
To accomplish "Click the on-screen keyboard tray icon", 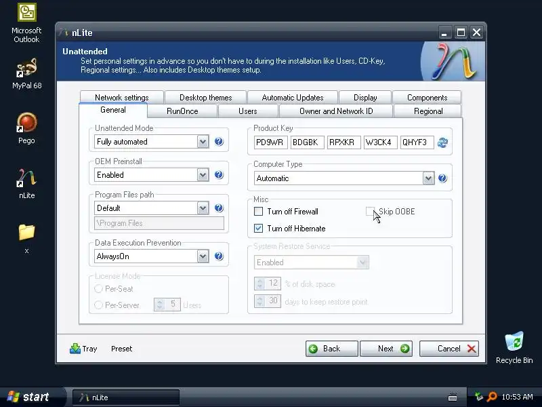I will (x=452, y=397).
